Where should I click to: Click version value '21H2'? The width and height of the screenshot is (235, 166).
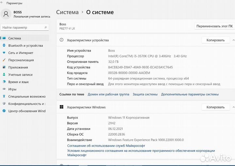pos(112,123)
